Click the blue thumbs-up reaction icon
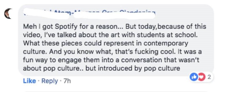 tap(193, 77)
